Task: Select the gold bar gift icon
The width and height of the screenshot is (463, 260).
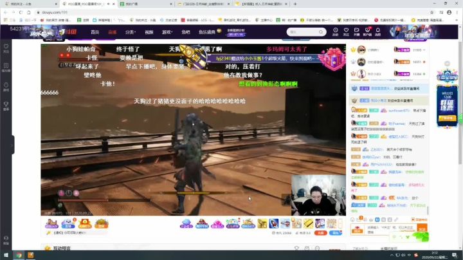Action: click(x=308, y=223)
